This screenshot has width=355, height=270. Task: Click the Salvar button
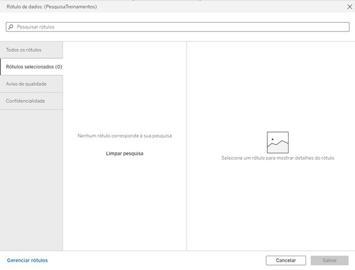tap(329, 260)
